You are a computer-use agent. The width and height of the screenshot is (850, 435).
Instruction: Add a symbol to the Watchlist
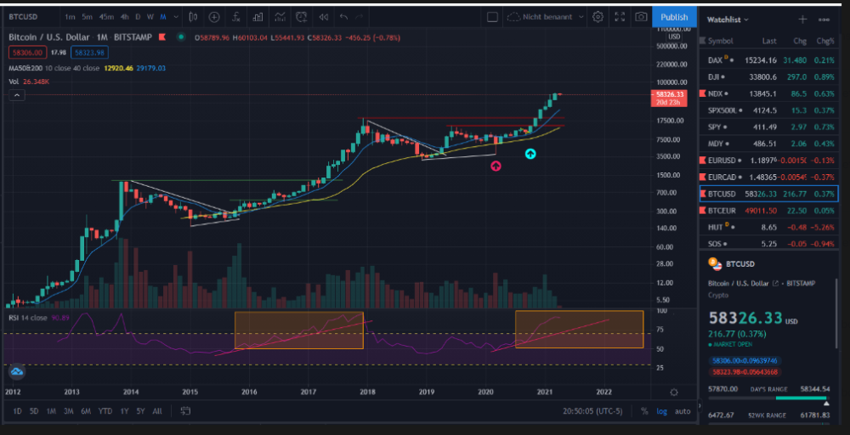coord(803,20)
